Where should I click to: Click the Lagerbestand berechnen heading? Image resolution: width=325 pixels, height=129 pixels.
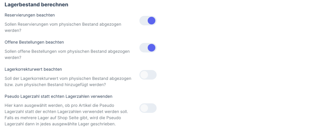[x=37, y=5]
